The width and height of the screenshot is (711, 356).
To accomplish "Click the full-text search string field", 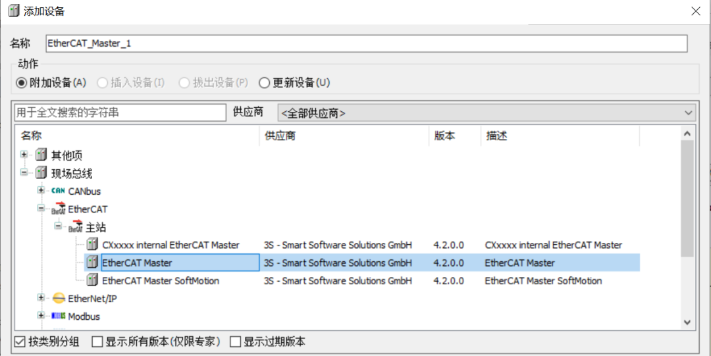I will click(x=120, y=113).
